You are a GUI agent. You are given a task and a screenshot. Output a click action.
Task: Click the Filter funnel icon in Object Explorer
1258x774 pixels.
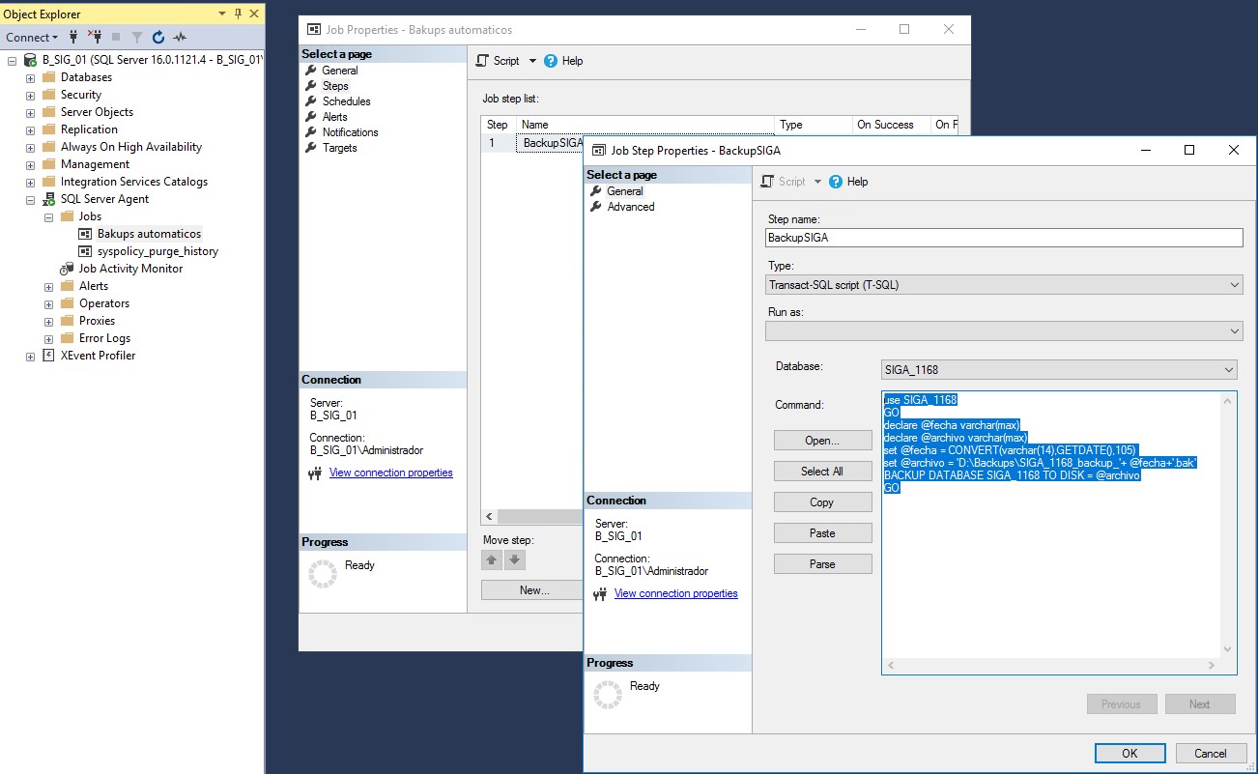137,37
